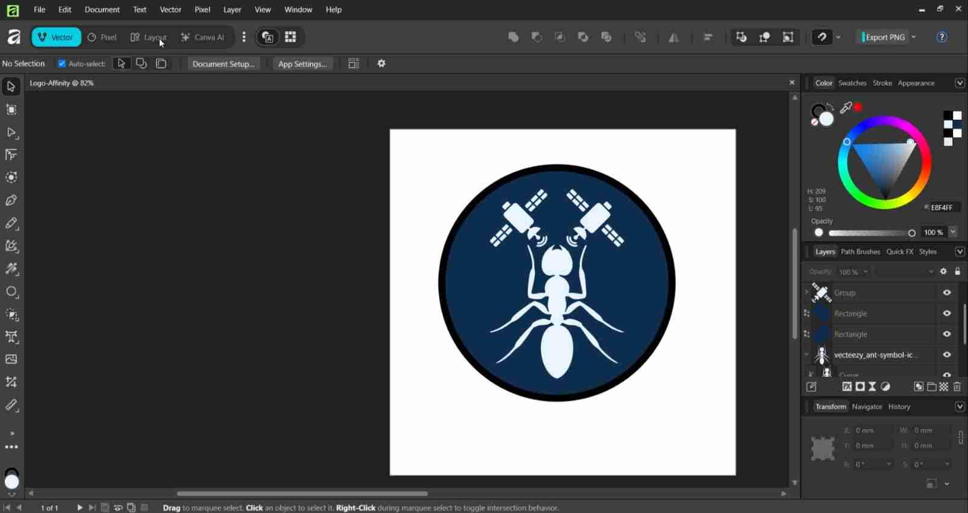Select the Artboard tool
968x513 pixels.
click(11, 110)
